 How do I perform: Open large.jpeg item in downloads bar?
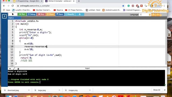pos(42,90)
